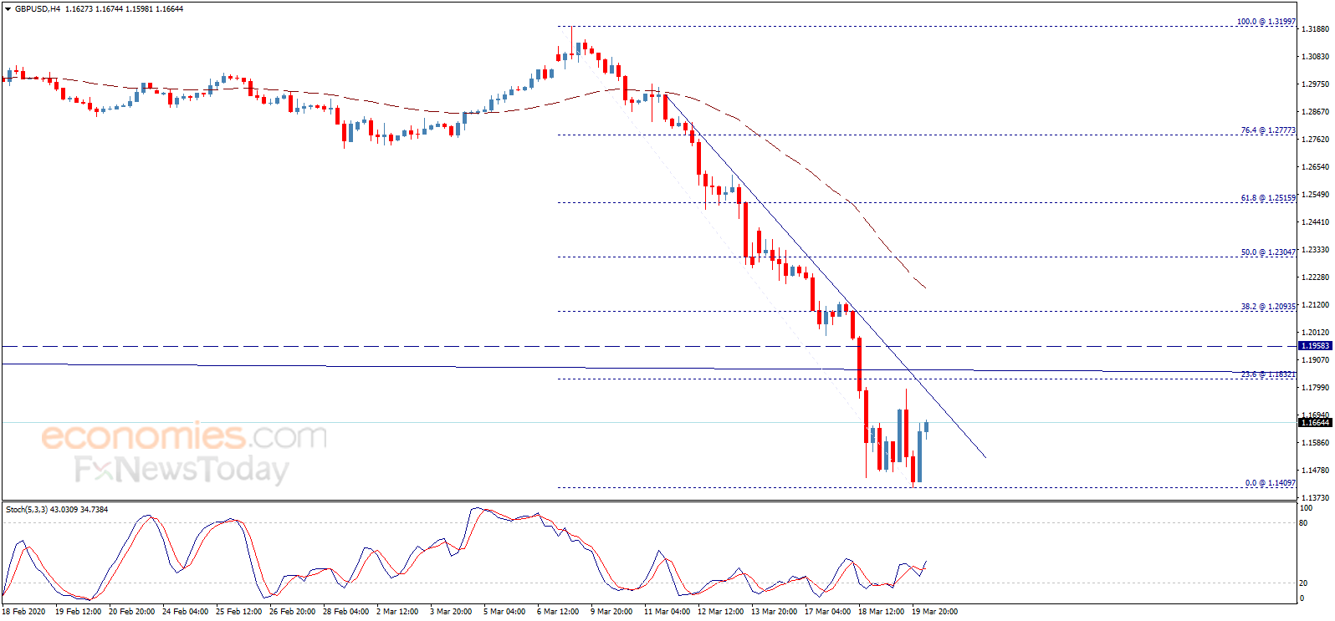Click price axis value 1.20120

[1315, 333]
